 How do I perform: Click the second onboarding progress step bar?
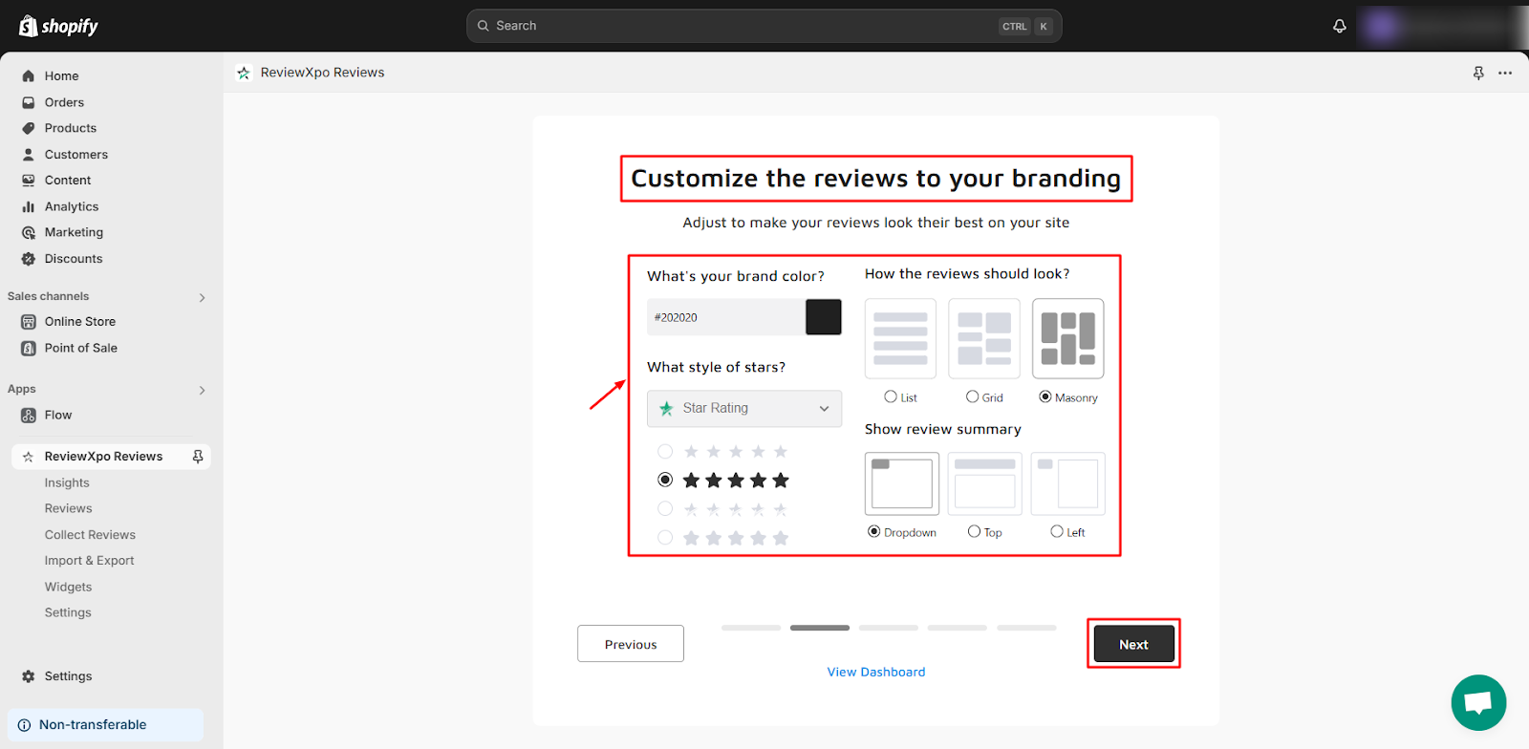pos(820,628)
